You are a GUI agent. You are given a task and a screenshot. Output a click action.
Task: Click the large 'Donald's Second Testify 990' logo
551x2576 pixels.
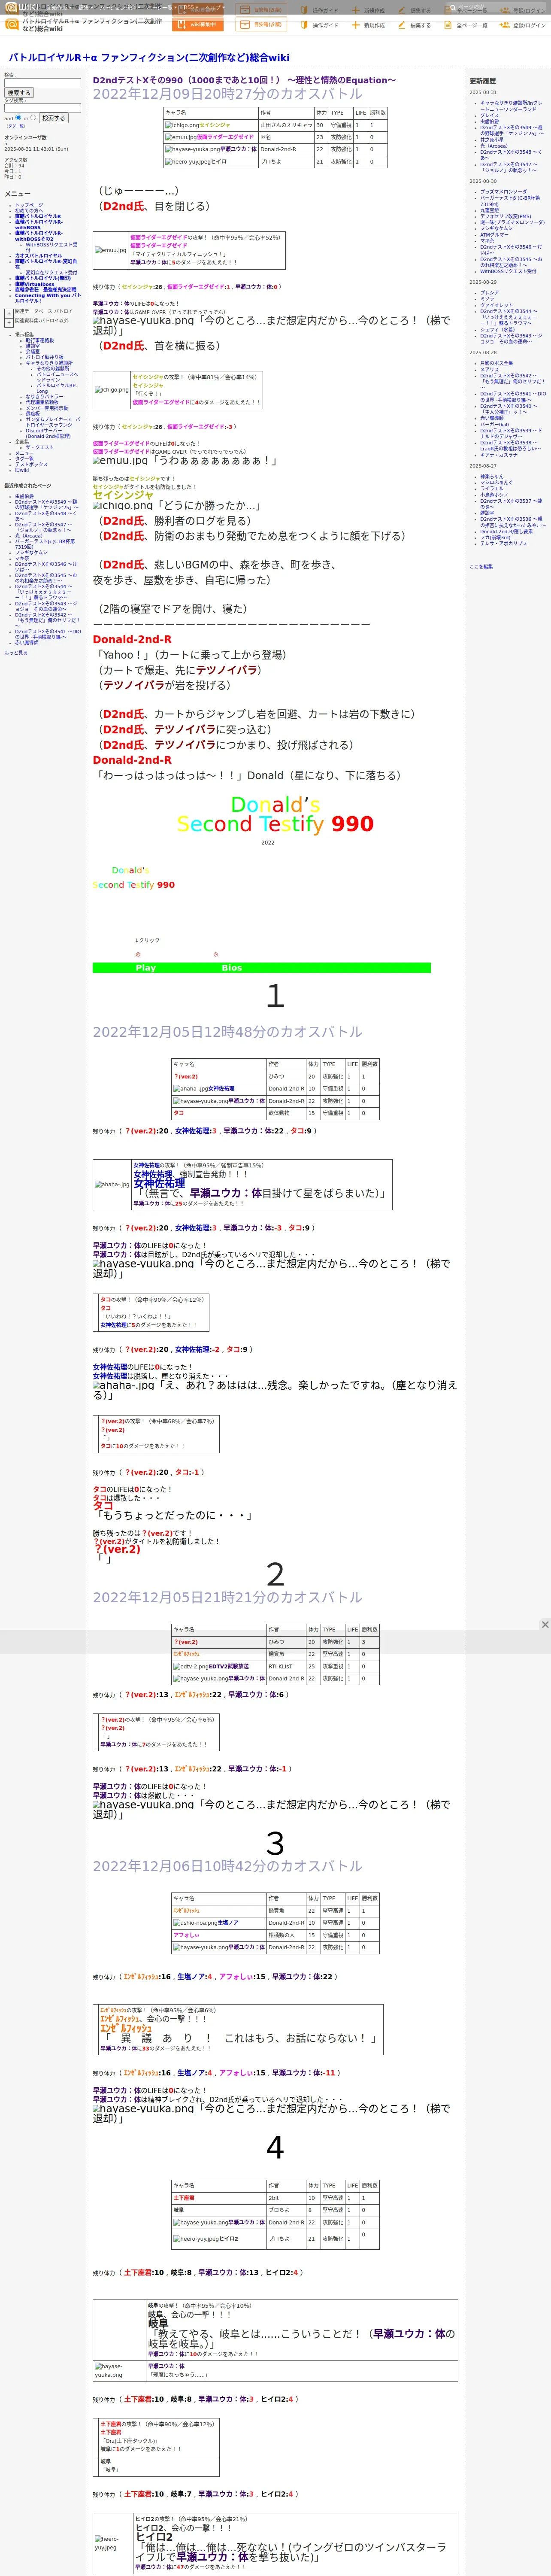(275, 815)
